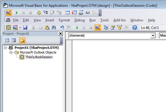Open the Watch Window
The width and height of the screenshot is (166, 112).
click(81, 13)
